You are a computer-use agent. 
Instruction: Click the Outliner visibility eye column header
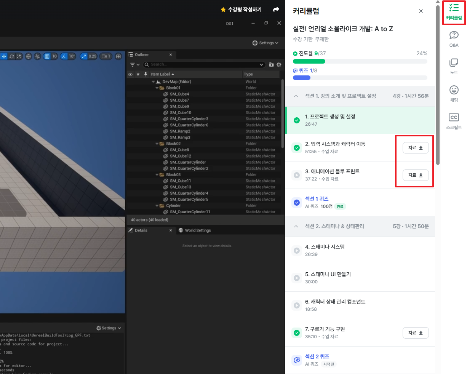coord(130,74)
